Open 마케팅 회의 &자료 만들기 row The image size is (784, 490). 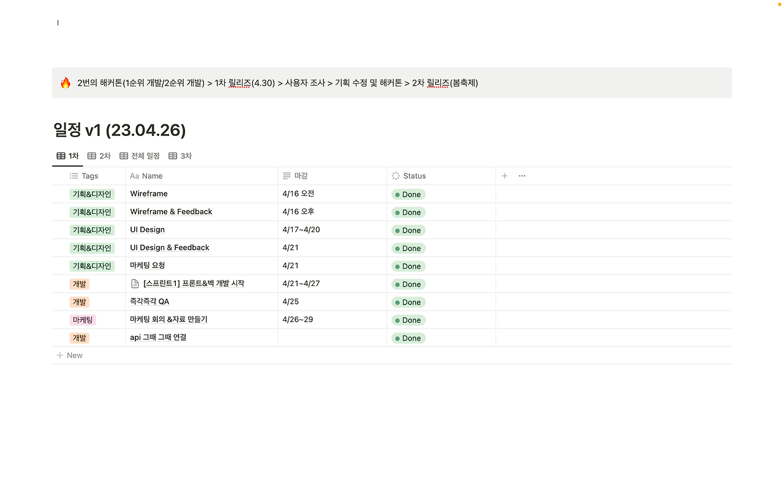click(x=168, y=320)
